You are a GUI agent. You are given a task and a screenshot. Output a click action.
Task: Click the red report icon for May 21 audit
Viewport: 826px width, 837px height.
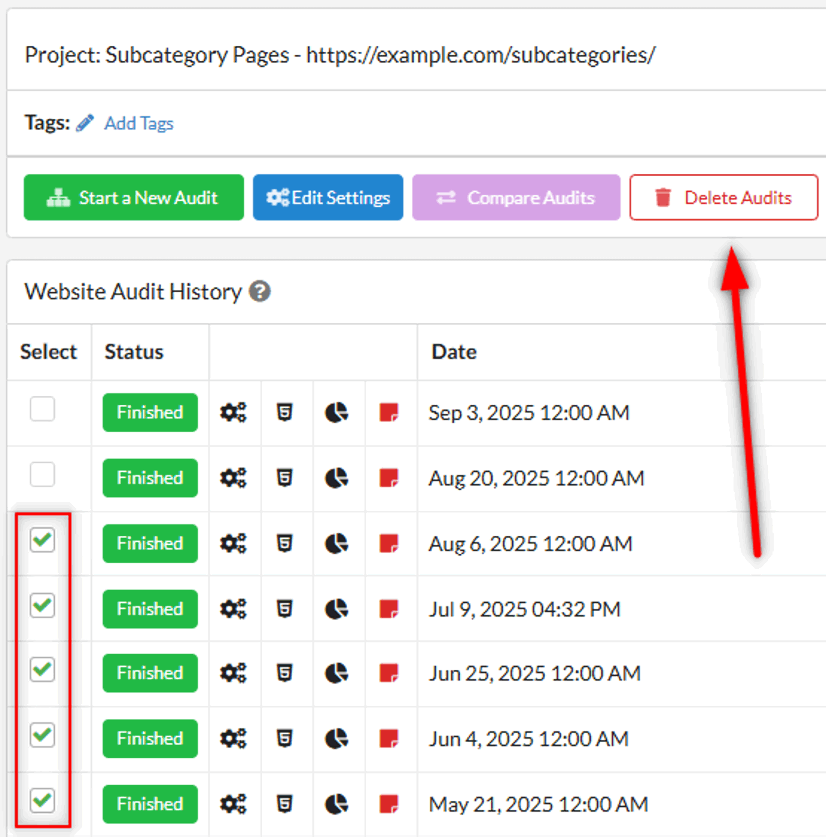point(389,804)
